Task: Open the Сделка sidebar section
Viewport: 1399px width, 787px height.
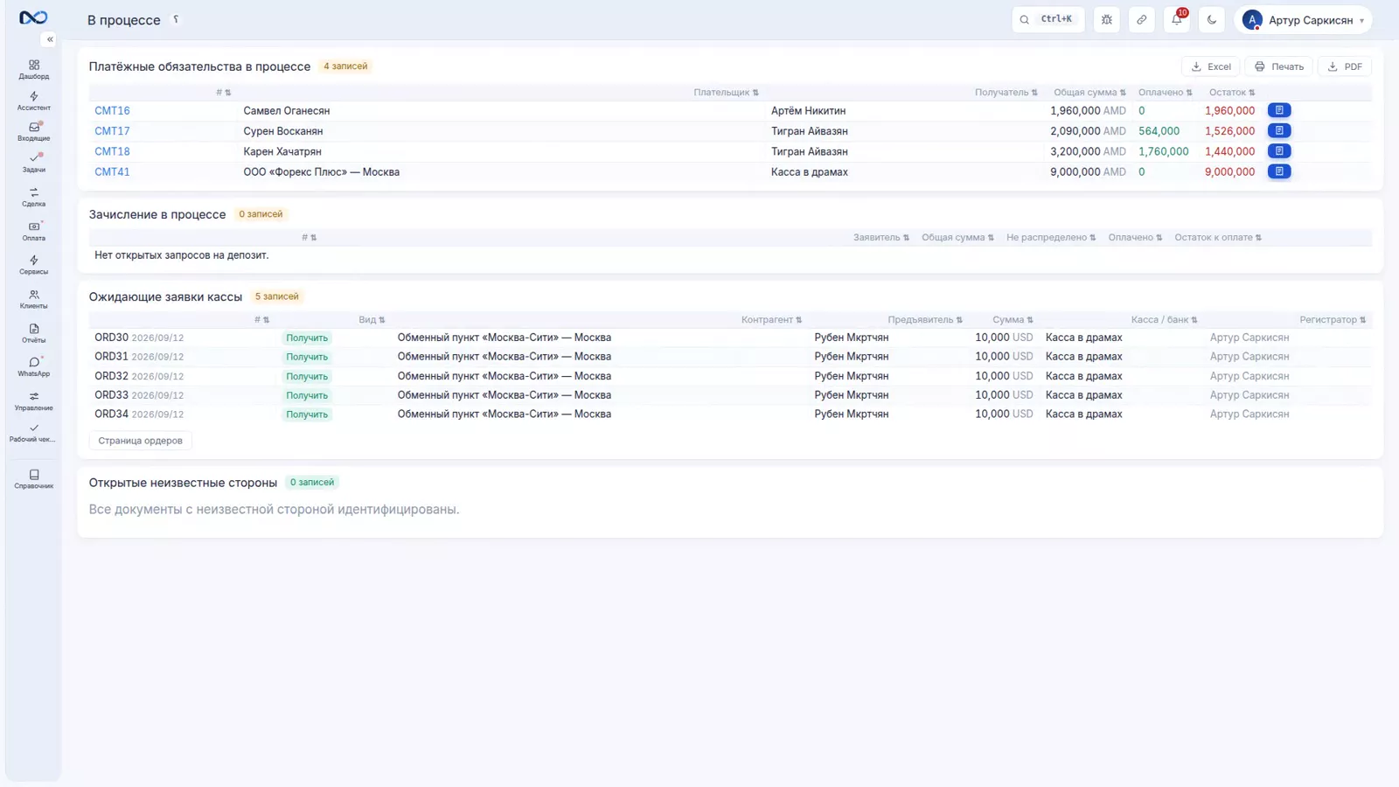Action: [34, 197]
